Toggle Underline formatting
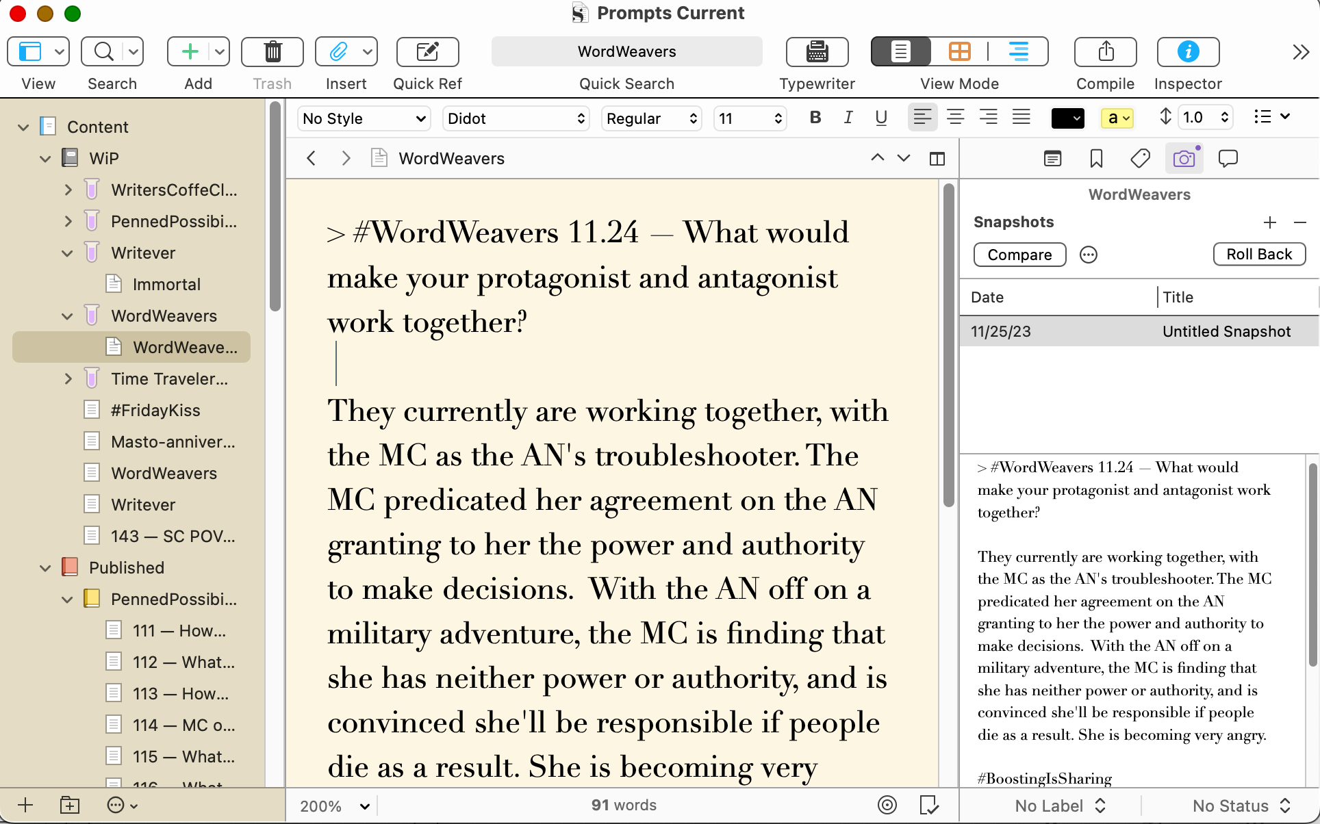The image size is (1320, 824). click(881, 118)
